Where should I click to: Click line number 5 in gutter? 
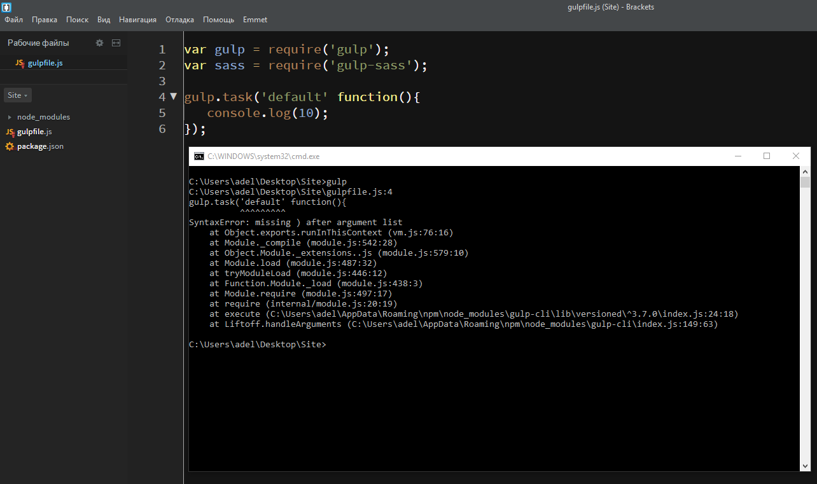click(x=162, y=113)
